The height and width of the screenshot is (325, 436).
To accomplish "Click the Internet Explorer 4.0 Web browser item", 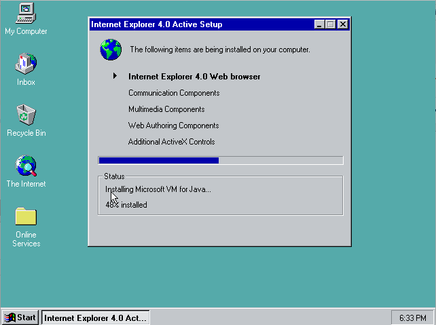I will click(x=194, y=77).
